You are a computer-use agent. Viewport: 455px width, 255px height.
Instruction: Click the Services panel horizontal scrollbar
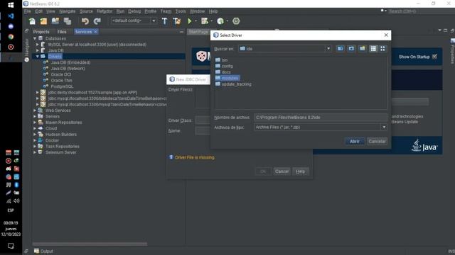90,244
